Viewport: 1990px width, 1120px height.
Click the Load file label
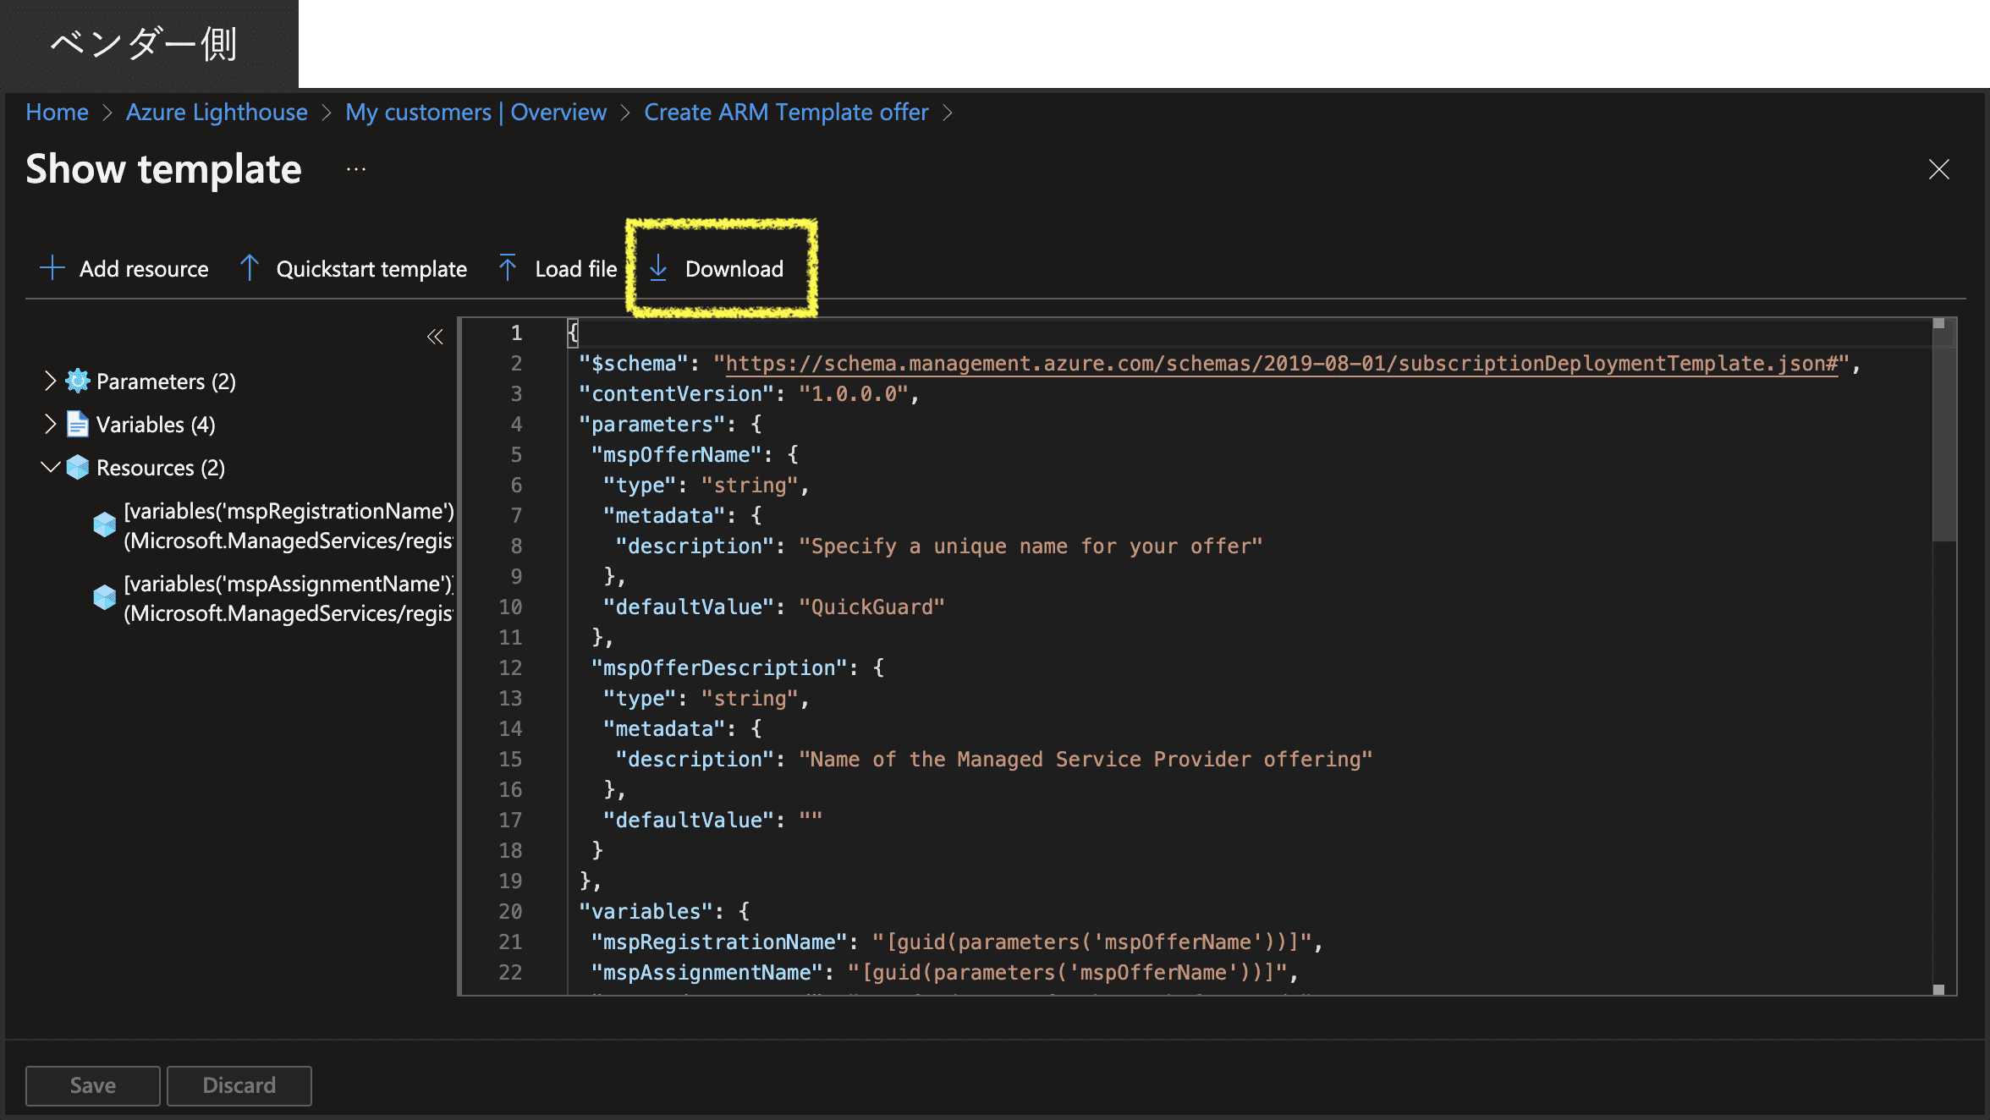[576, 269]
